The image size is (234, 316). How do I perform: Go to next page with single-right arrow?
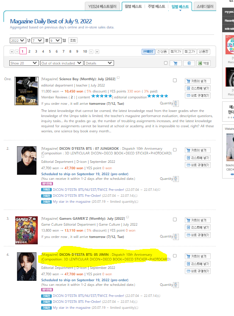tap(91, 52)
